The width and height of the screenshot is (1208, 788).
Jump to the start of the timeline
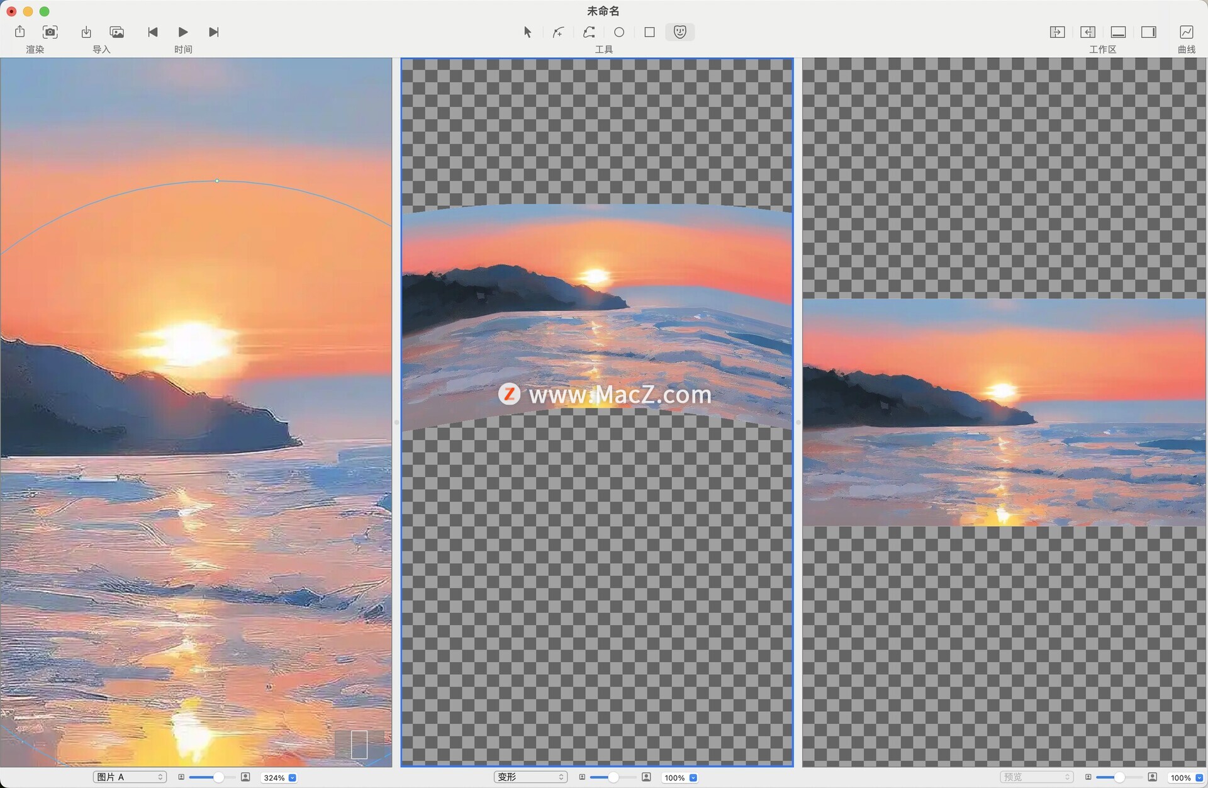[x=152, y=31]
